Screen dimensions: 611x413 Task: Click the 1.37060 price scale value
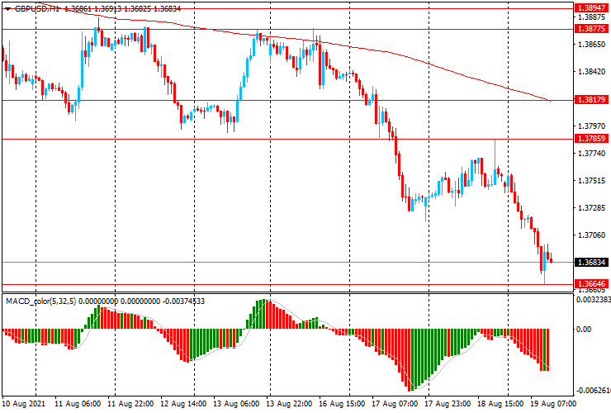tap(592, 235)
